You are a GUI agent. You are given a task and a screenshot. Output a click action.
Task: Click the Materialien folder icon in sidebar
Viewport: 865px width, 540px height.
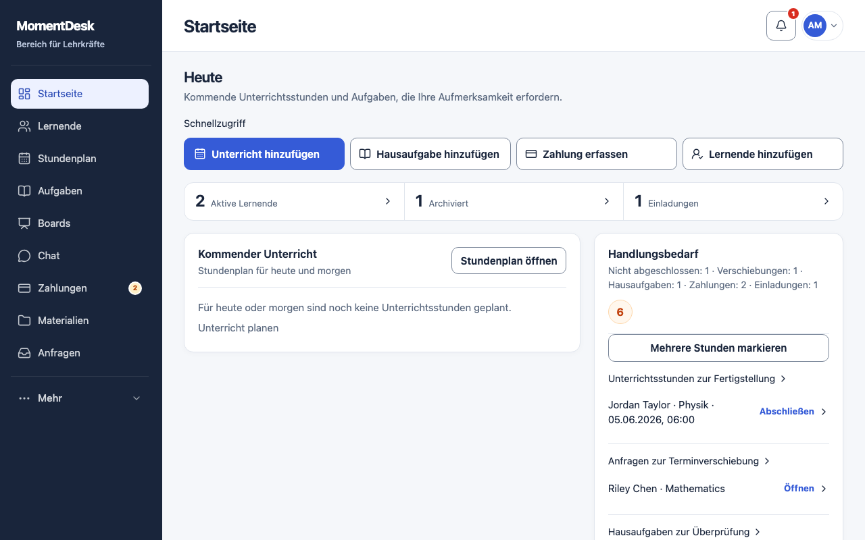24,321
